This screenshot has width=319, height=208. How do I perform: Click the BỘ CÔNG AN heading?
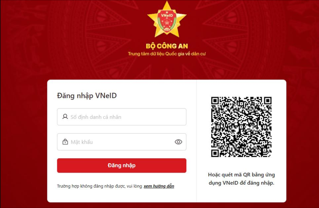coord(167,46)
